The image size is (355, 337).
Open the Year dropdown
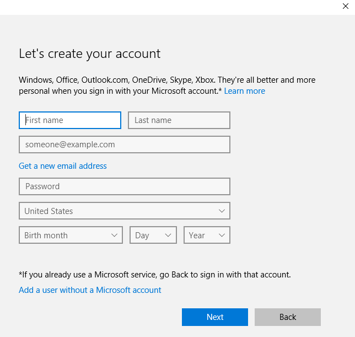(207, 235)
